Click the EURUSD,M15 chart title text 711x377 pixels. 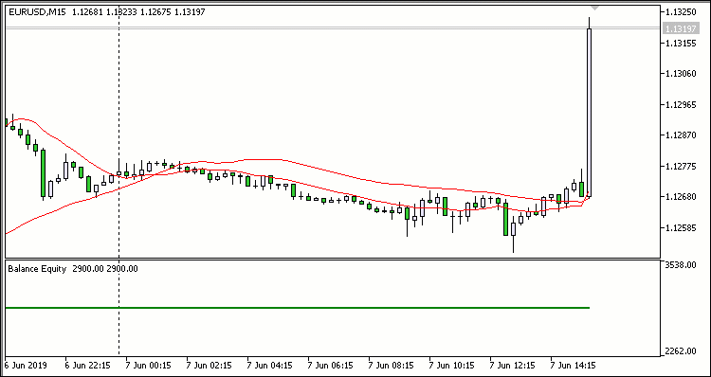38,12
